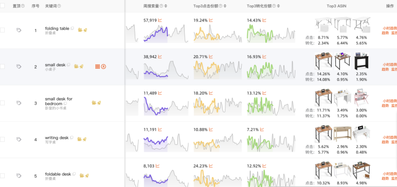
Task: Sort by Top3点击份额 column arrows
Action: [x=225, y=6]
